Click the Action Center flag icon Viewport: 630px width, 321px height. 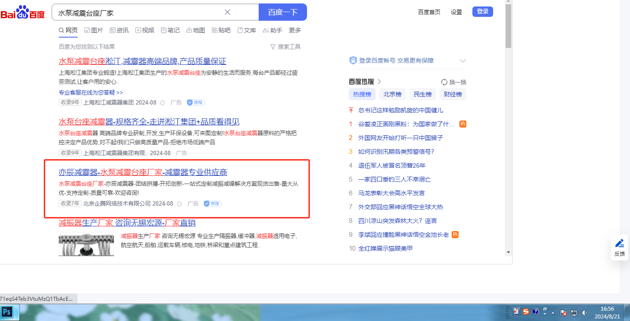(564, 312)
